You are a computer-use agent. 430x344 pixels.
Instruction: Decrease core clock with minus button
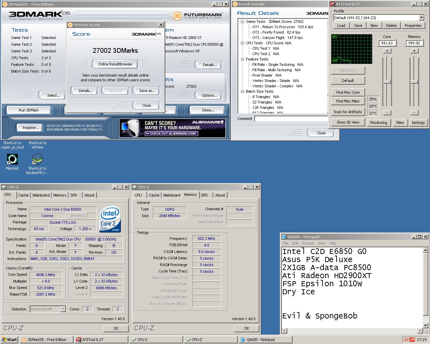click(x=387, y=113)
